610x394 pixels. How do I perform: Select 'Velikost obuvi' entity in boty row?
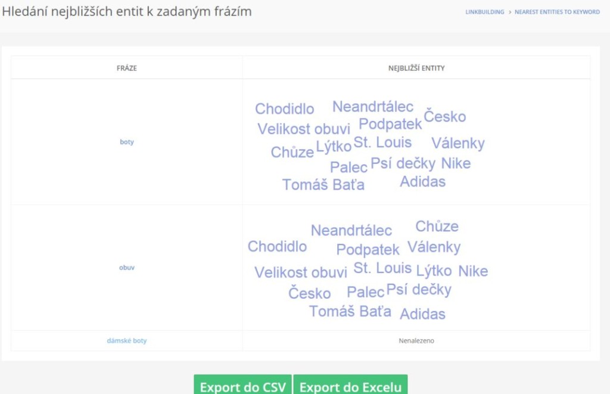click(x=304, y=129)
